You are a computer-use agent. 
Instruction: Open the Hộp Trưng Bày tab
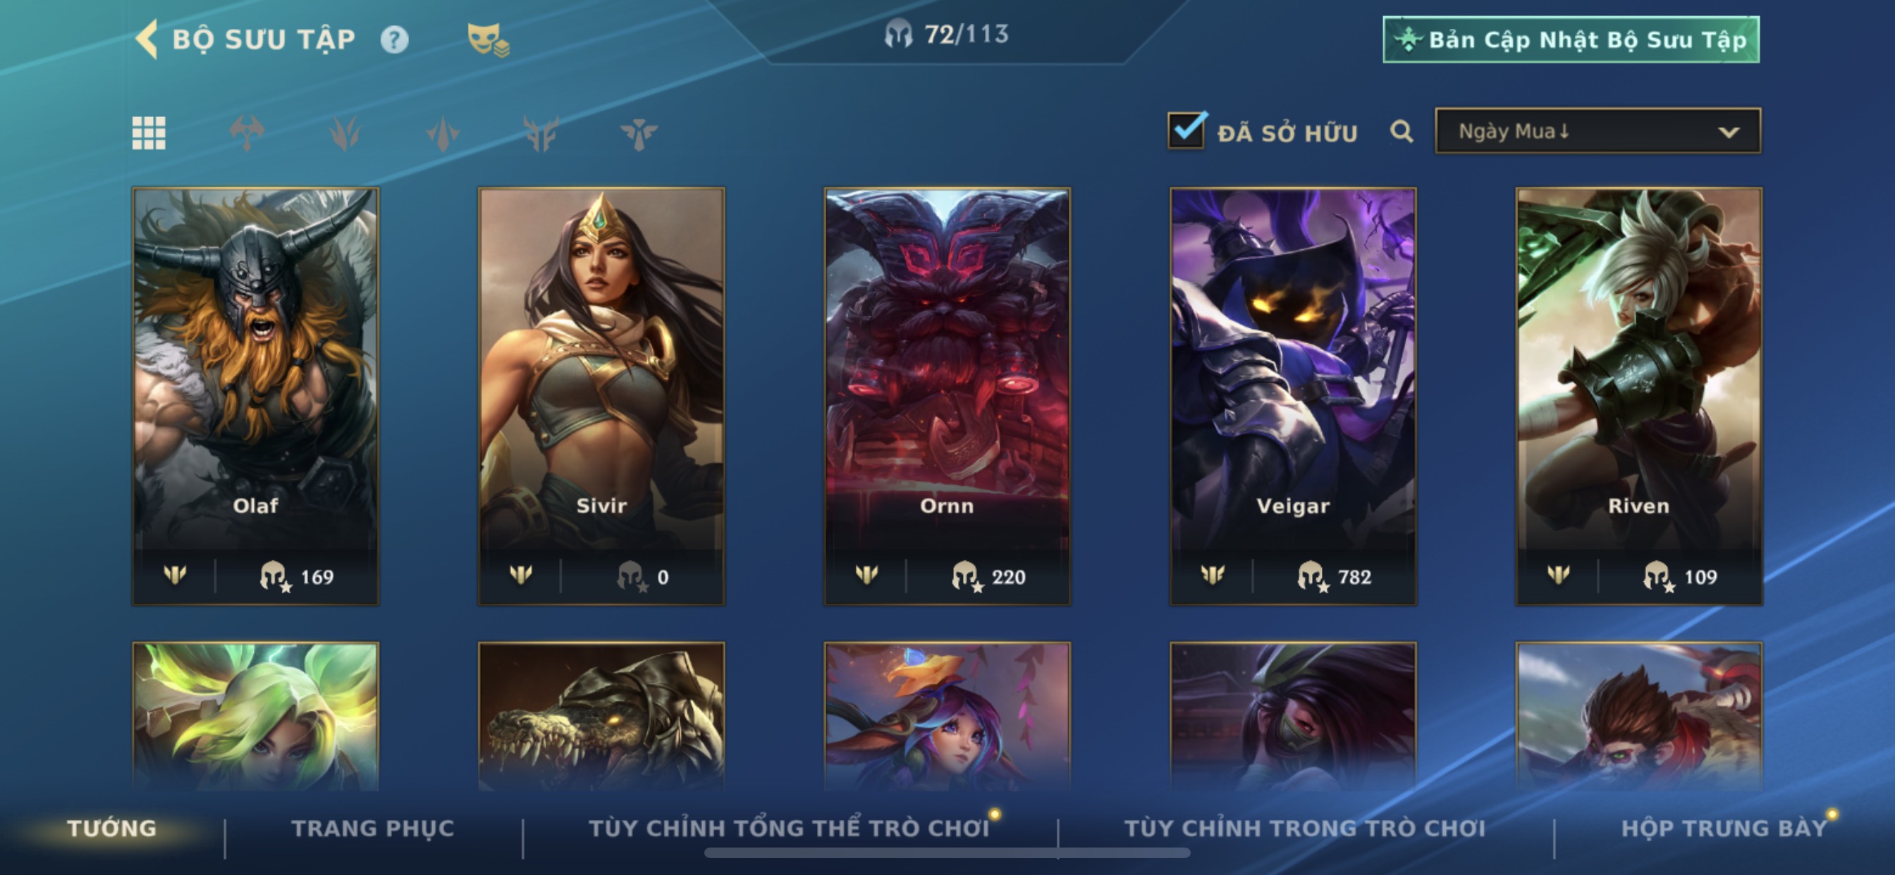pos(1724,829)
